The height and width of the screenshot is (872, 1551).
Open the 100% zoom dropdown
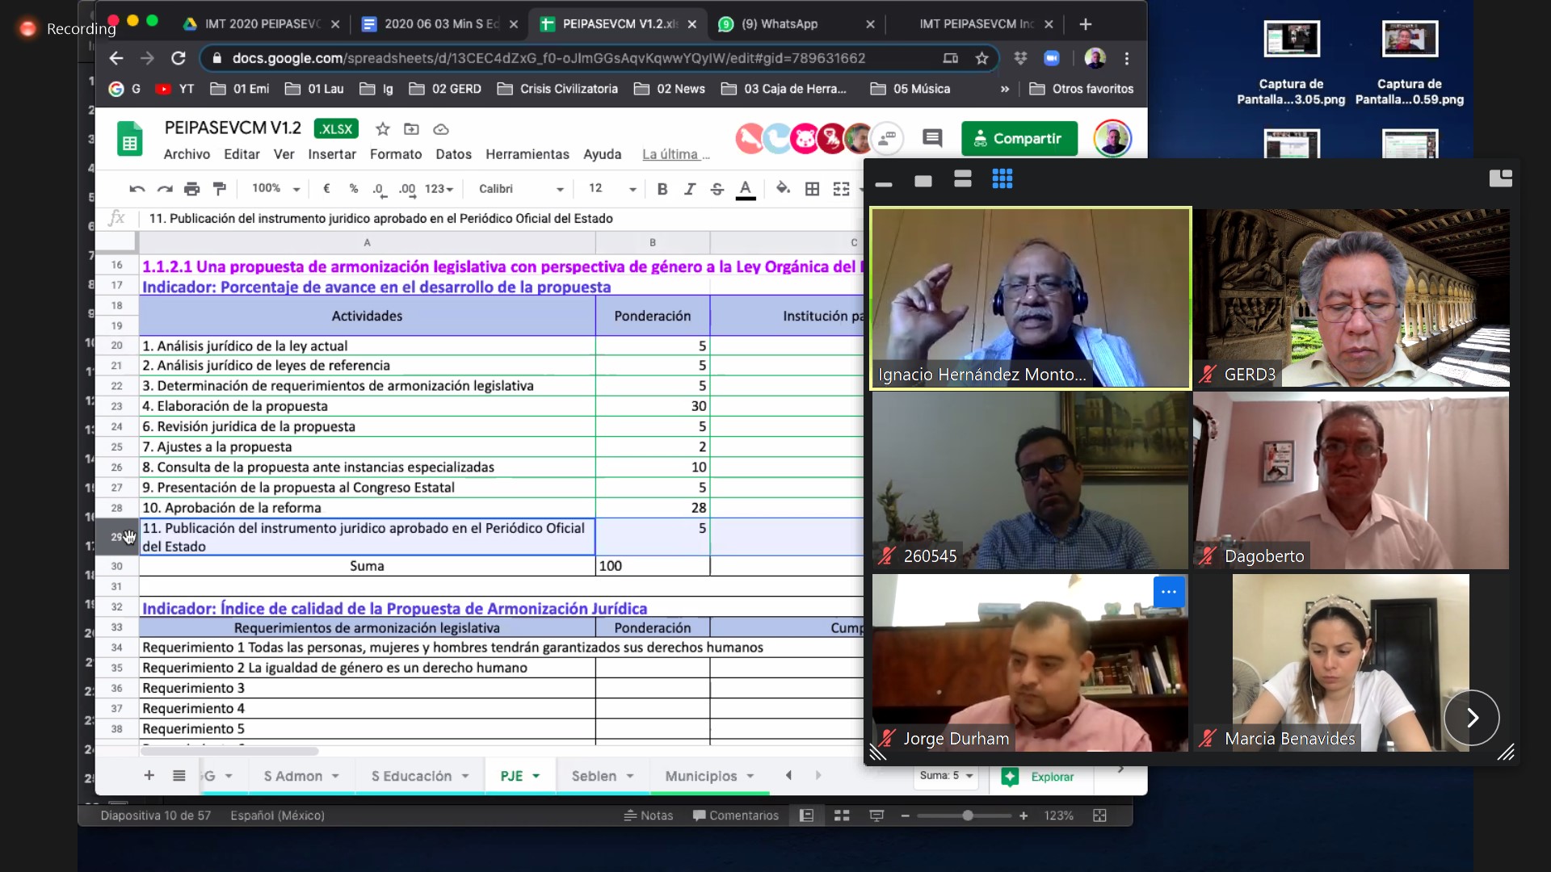click(275, 189)
